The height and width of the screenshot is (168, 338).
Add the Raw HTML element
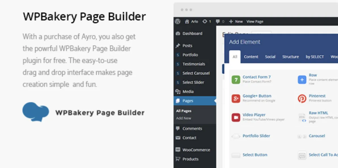click(x=318, y=113)
